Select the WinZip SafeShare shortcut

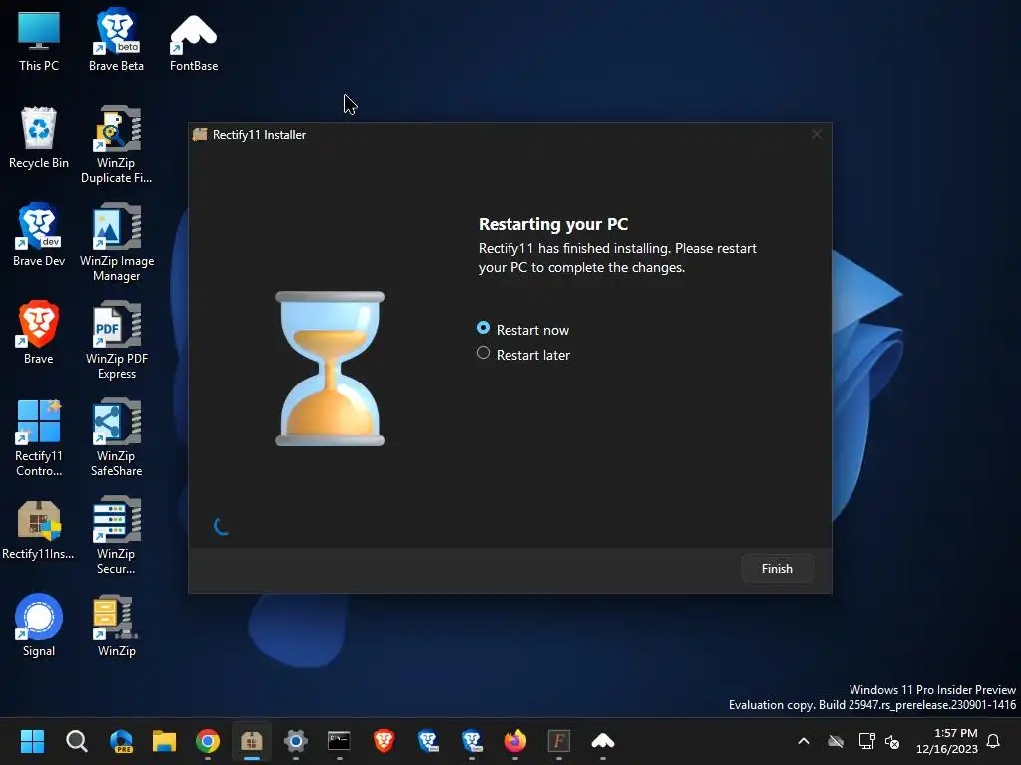[x=116, y=437]
